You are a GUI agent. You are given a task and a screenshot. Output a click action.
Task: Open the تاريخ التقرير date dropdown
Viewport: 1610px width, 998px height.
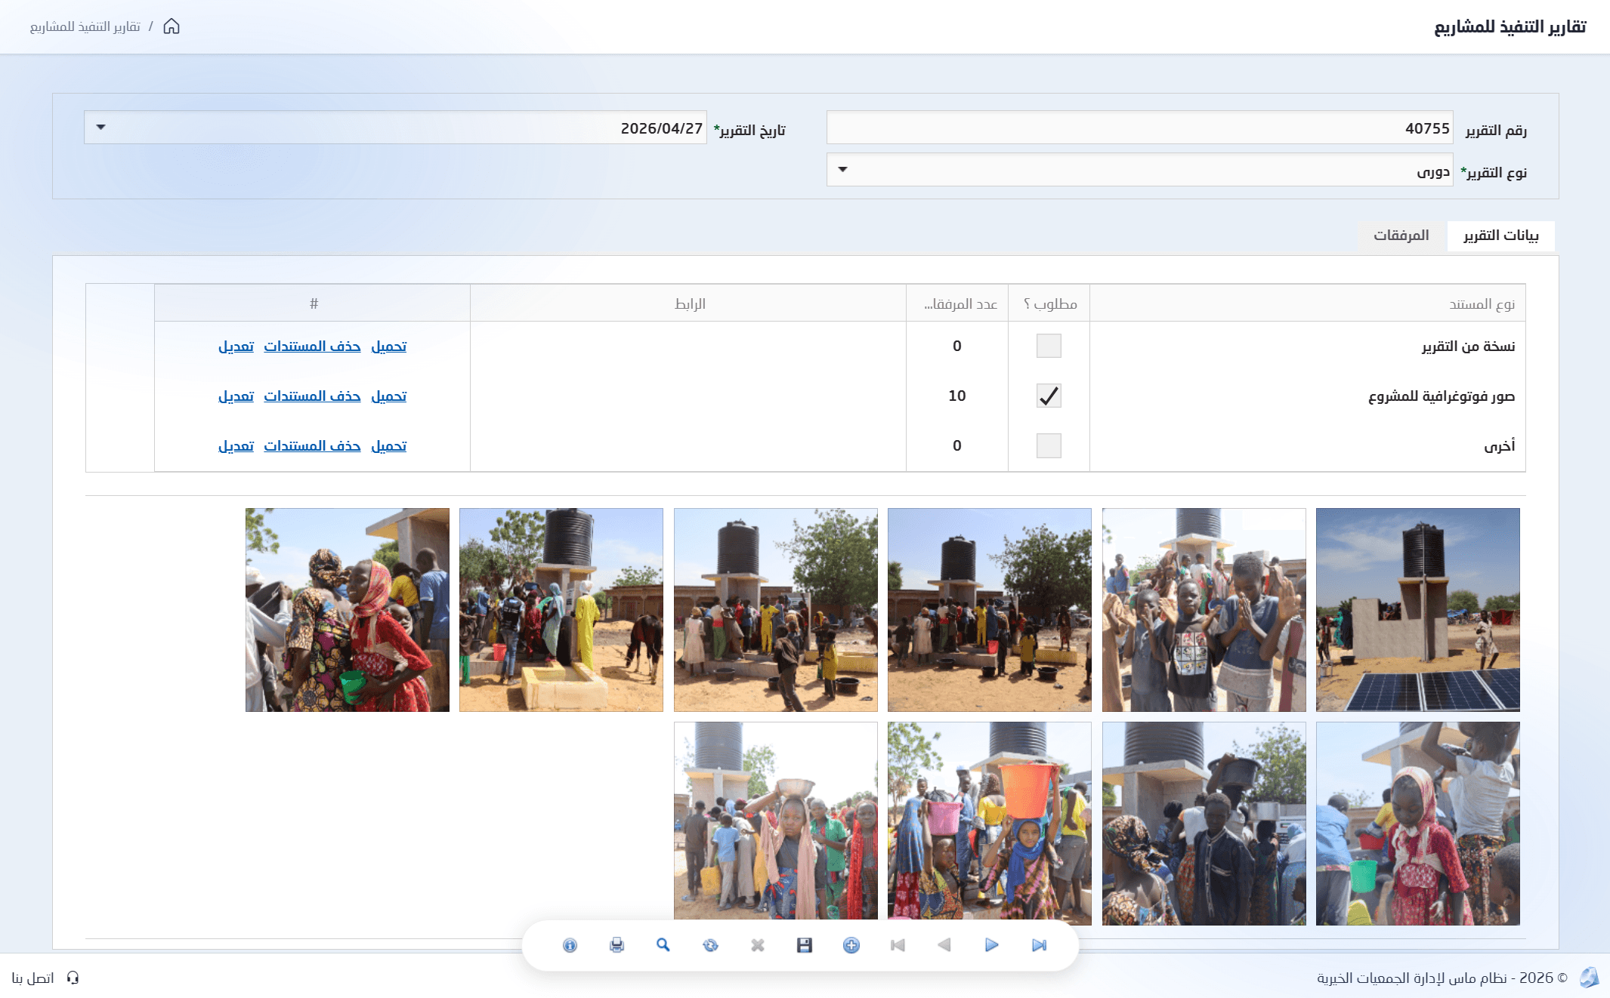click(100, 128)
